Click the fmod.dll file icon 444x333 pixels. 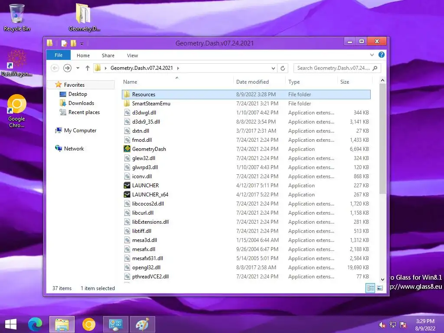pyautogui.click(x=127, y=140)
